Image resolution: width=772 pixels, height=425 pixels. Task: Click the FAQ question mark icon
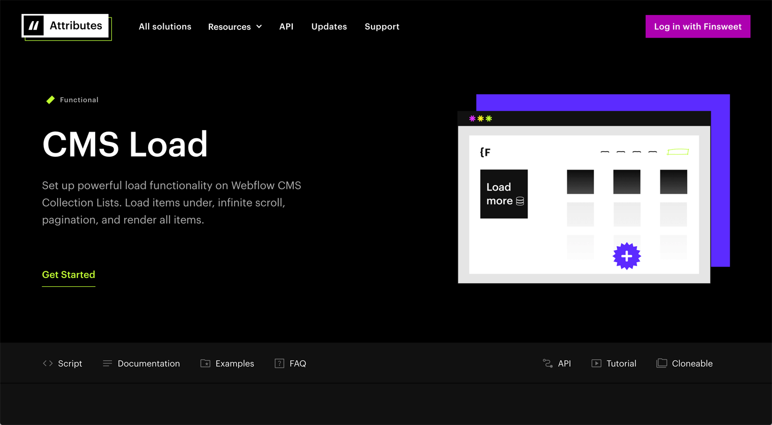coord(279,363)
